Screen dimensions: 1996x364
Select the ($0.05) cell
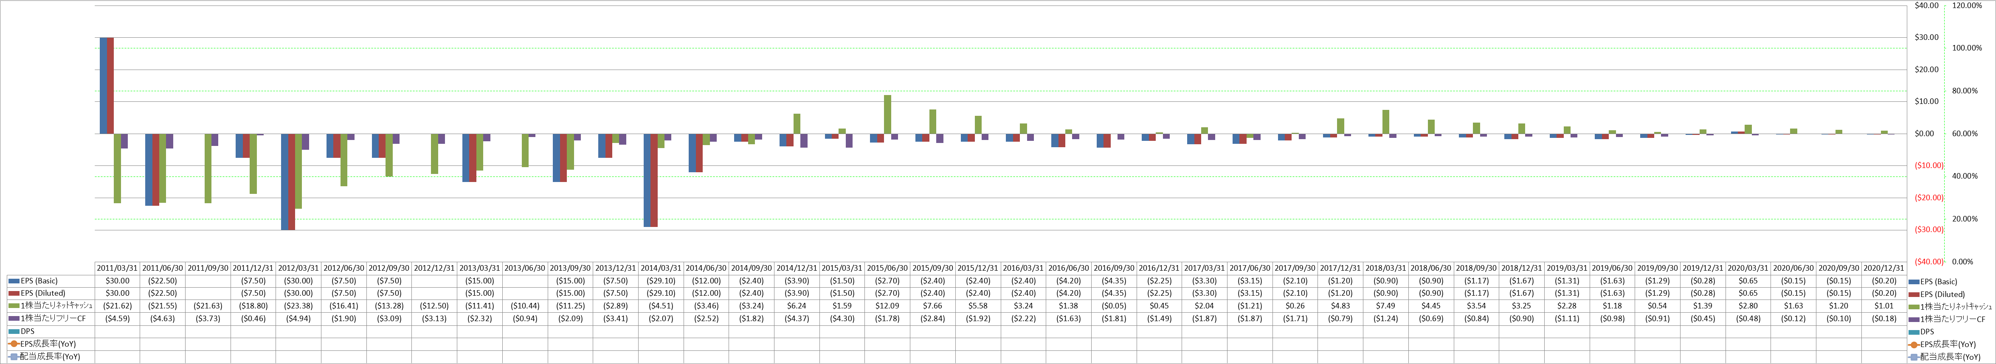point(1114,306)
